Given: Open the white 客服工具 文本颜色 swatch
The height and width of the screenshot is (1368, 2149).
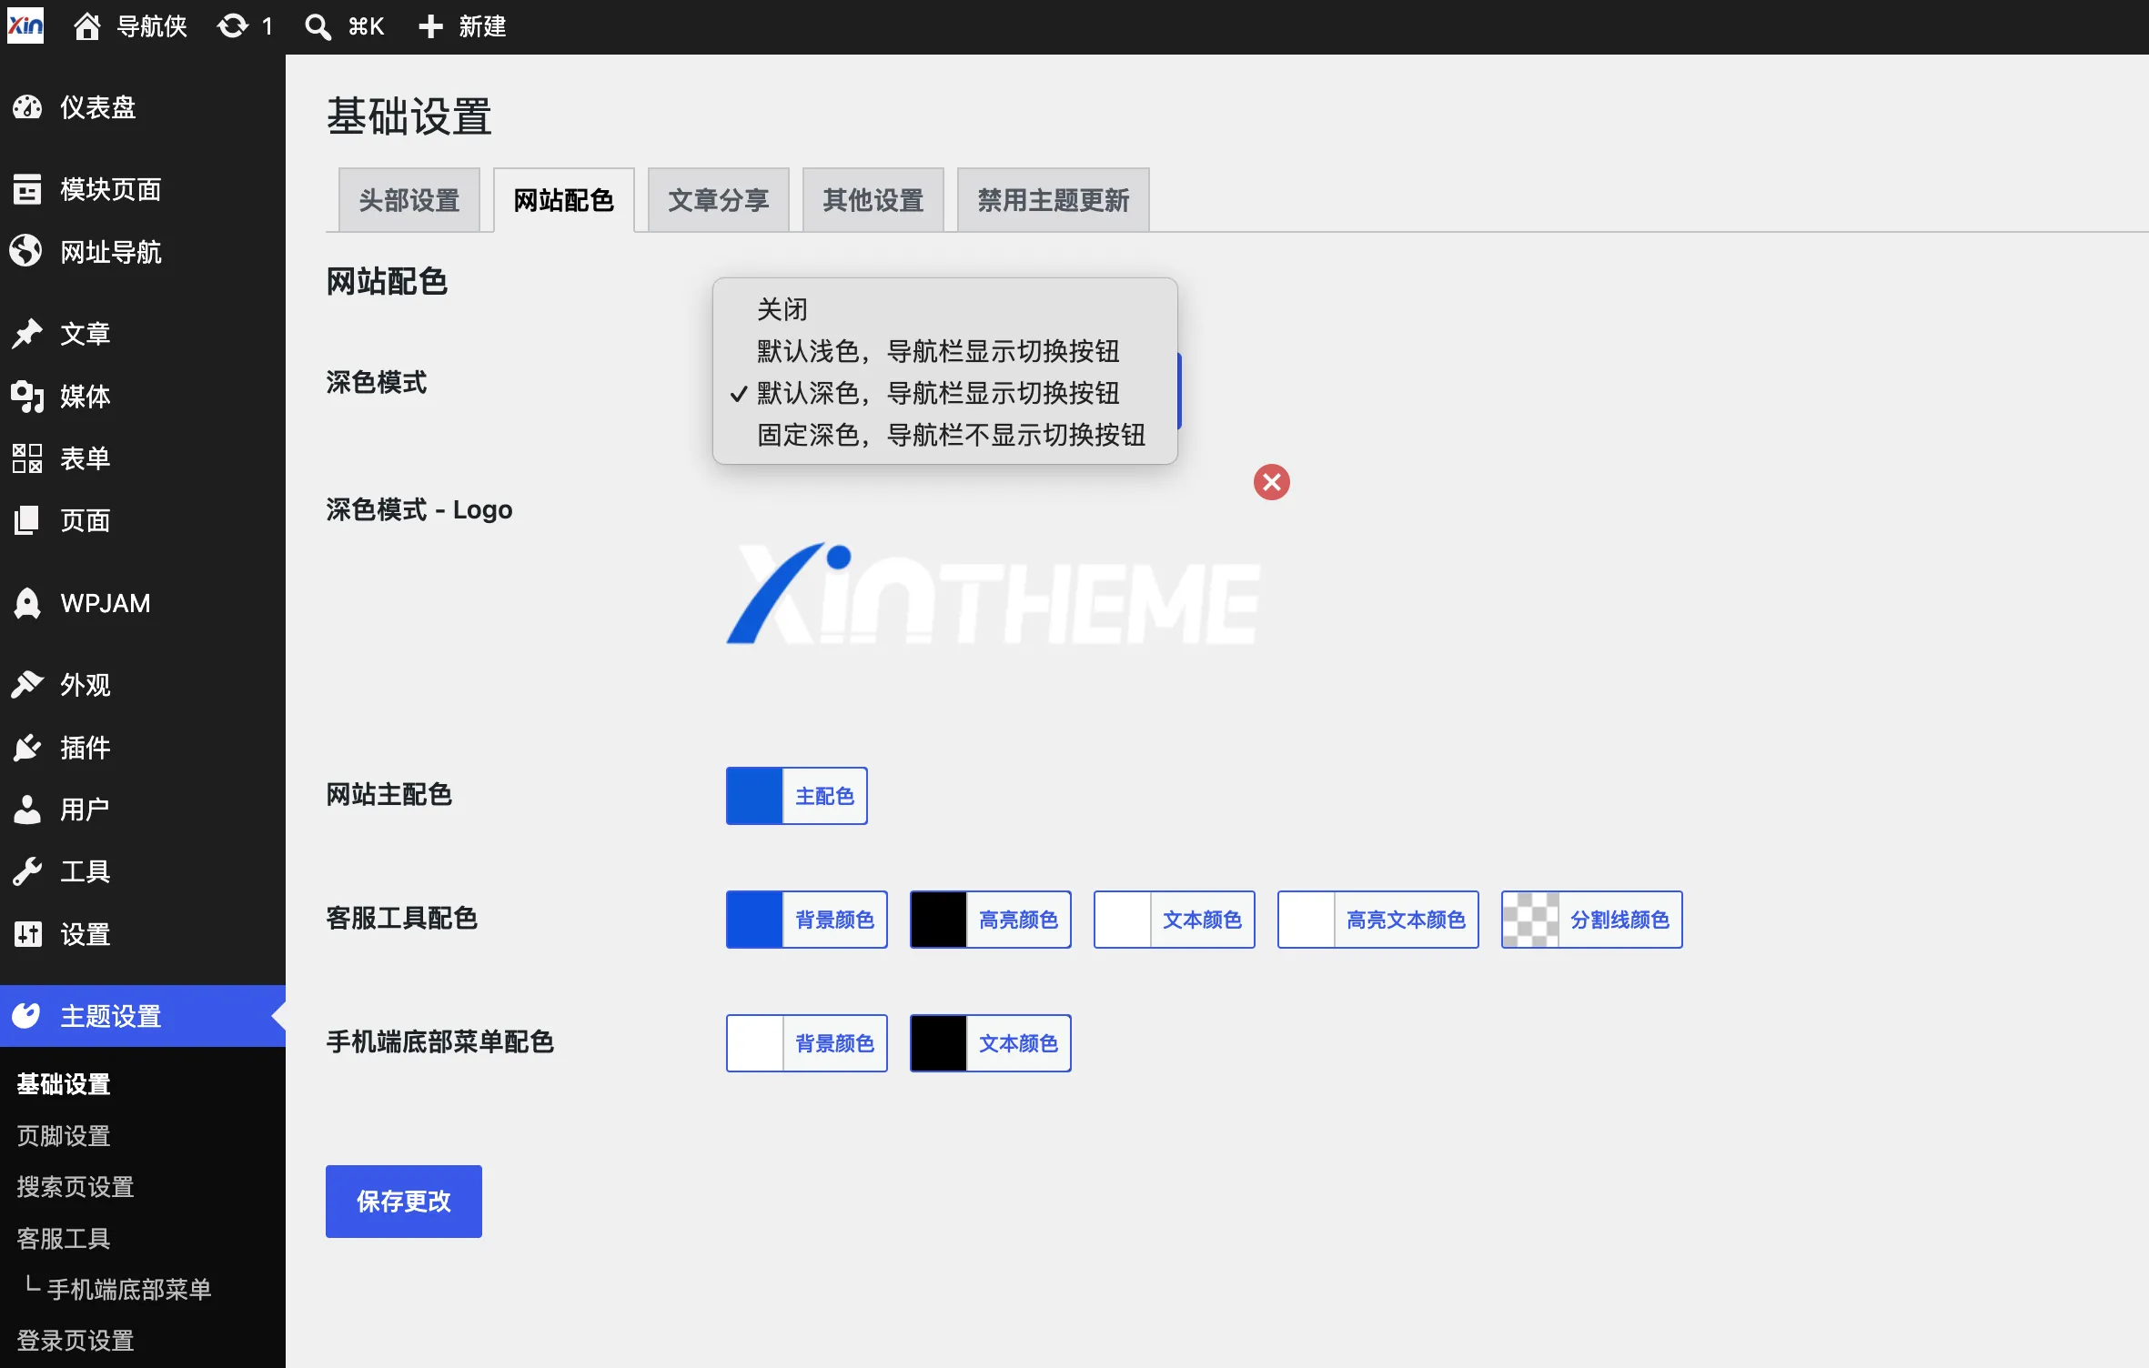Looking at the screenshot, I should click(x=1123, y=920).
